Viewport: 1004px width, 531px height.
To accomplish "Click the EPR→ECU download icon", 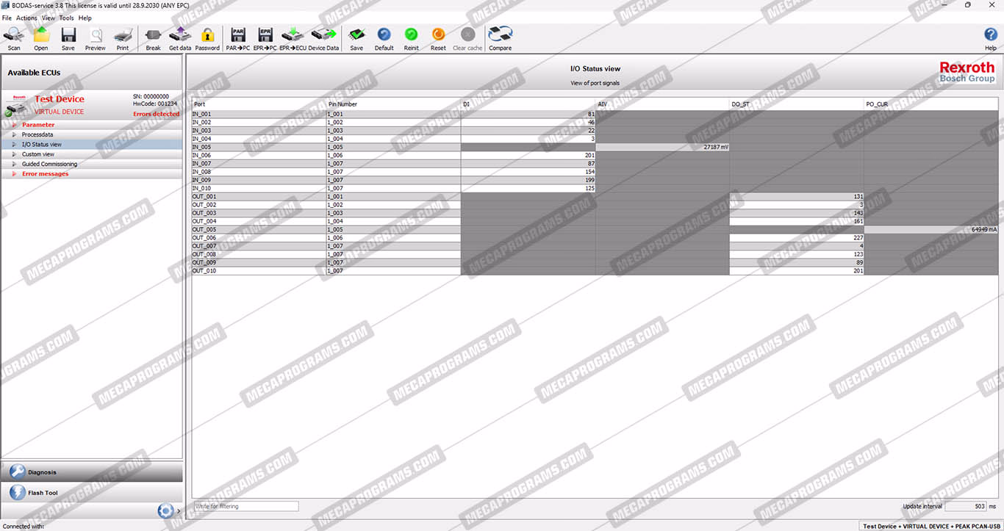I will point(293,37).
